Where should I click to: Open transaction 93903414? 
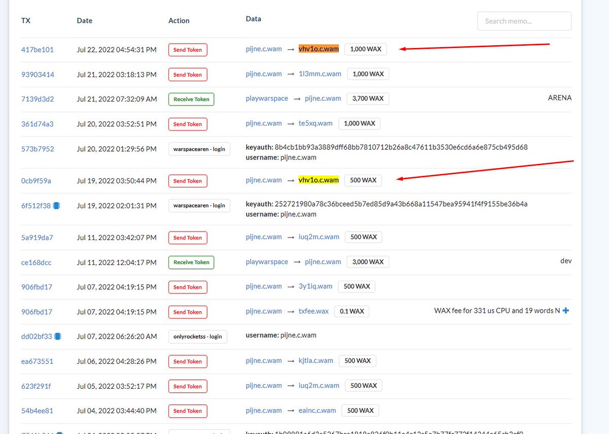pos(38,75)
